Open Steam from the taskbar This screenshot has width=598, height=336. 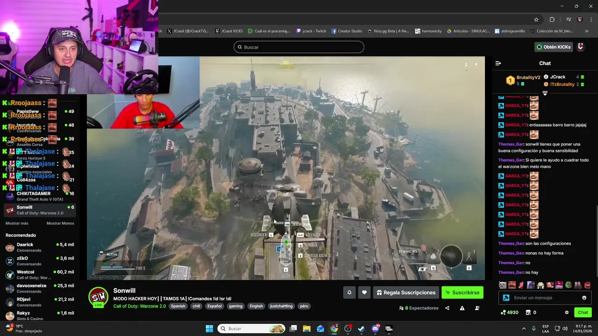[x=362, y=329]
